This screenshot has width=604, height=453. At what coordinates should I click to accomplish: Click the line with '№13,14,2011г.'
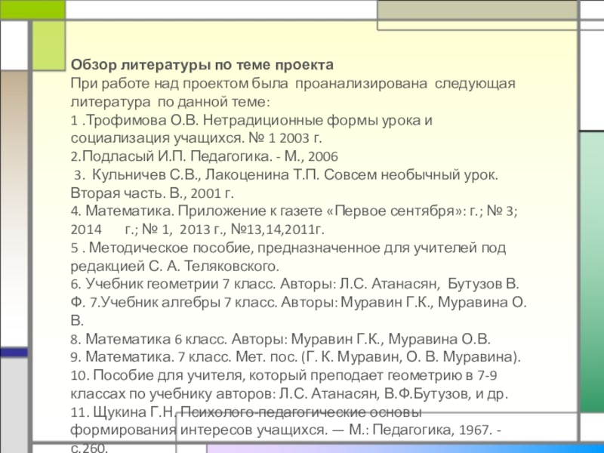pos(198,230)
